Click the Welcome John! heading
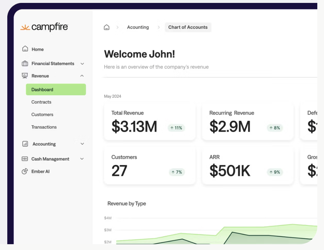The width and height of the screenshot is (324, 250). click(x=140, y=54)
